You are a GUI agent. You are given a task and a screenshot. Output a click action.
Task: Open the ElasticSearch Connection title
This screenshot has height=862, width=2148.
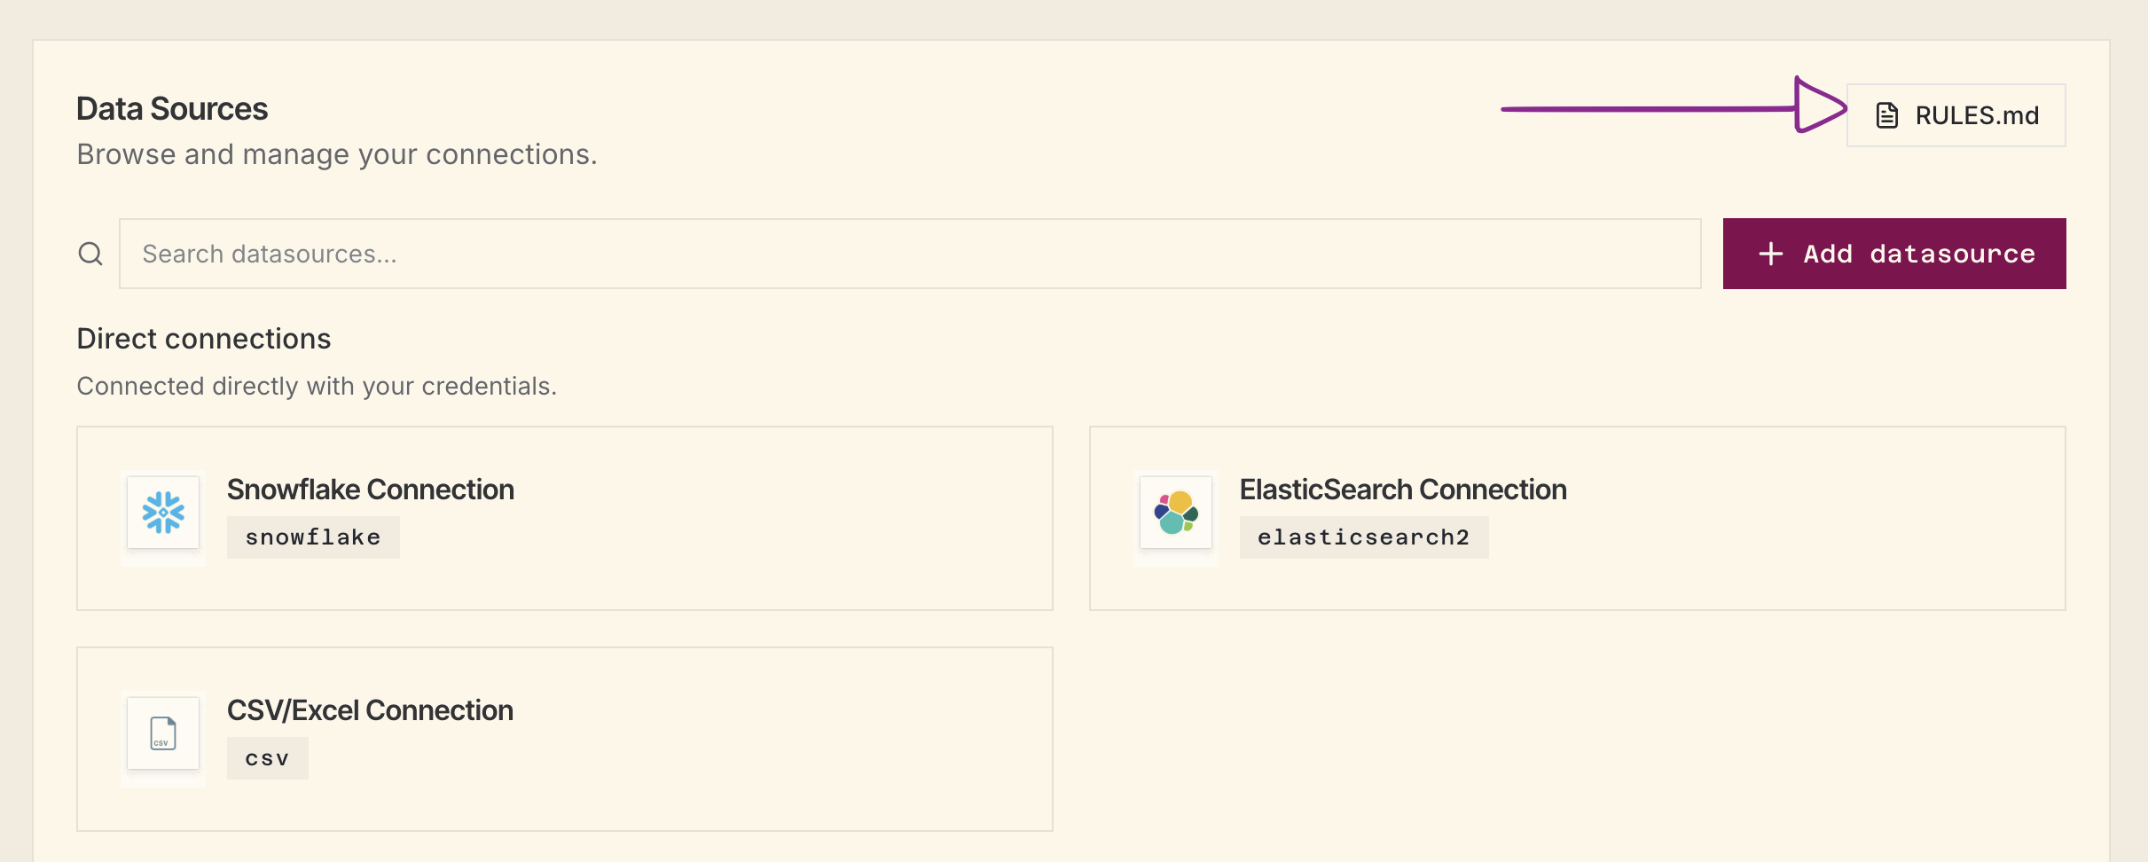(1403, 490)
